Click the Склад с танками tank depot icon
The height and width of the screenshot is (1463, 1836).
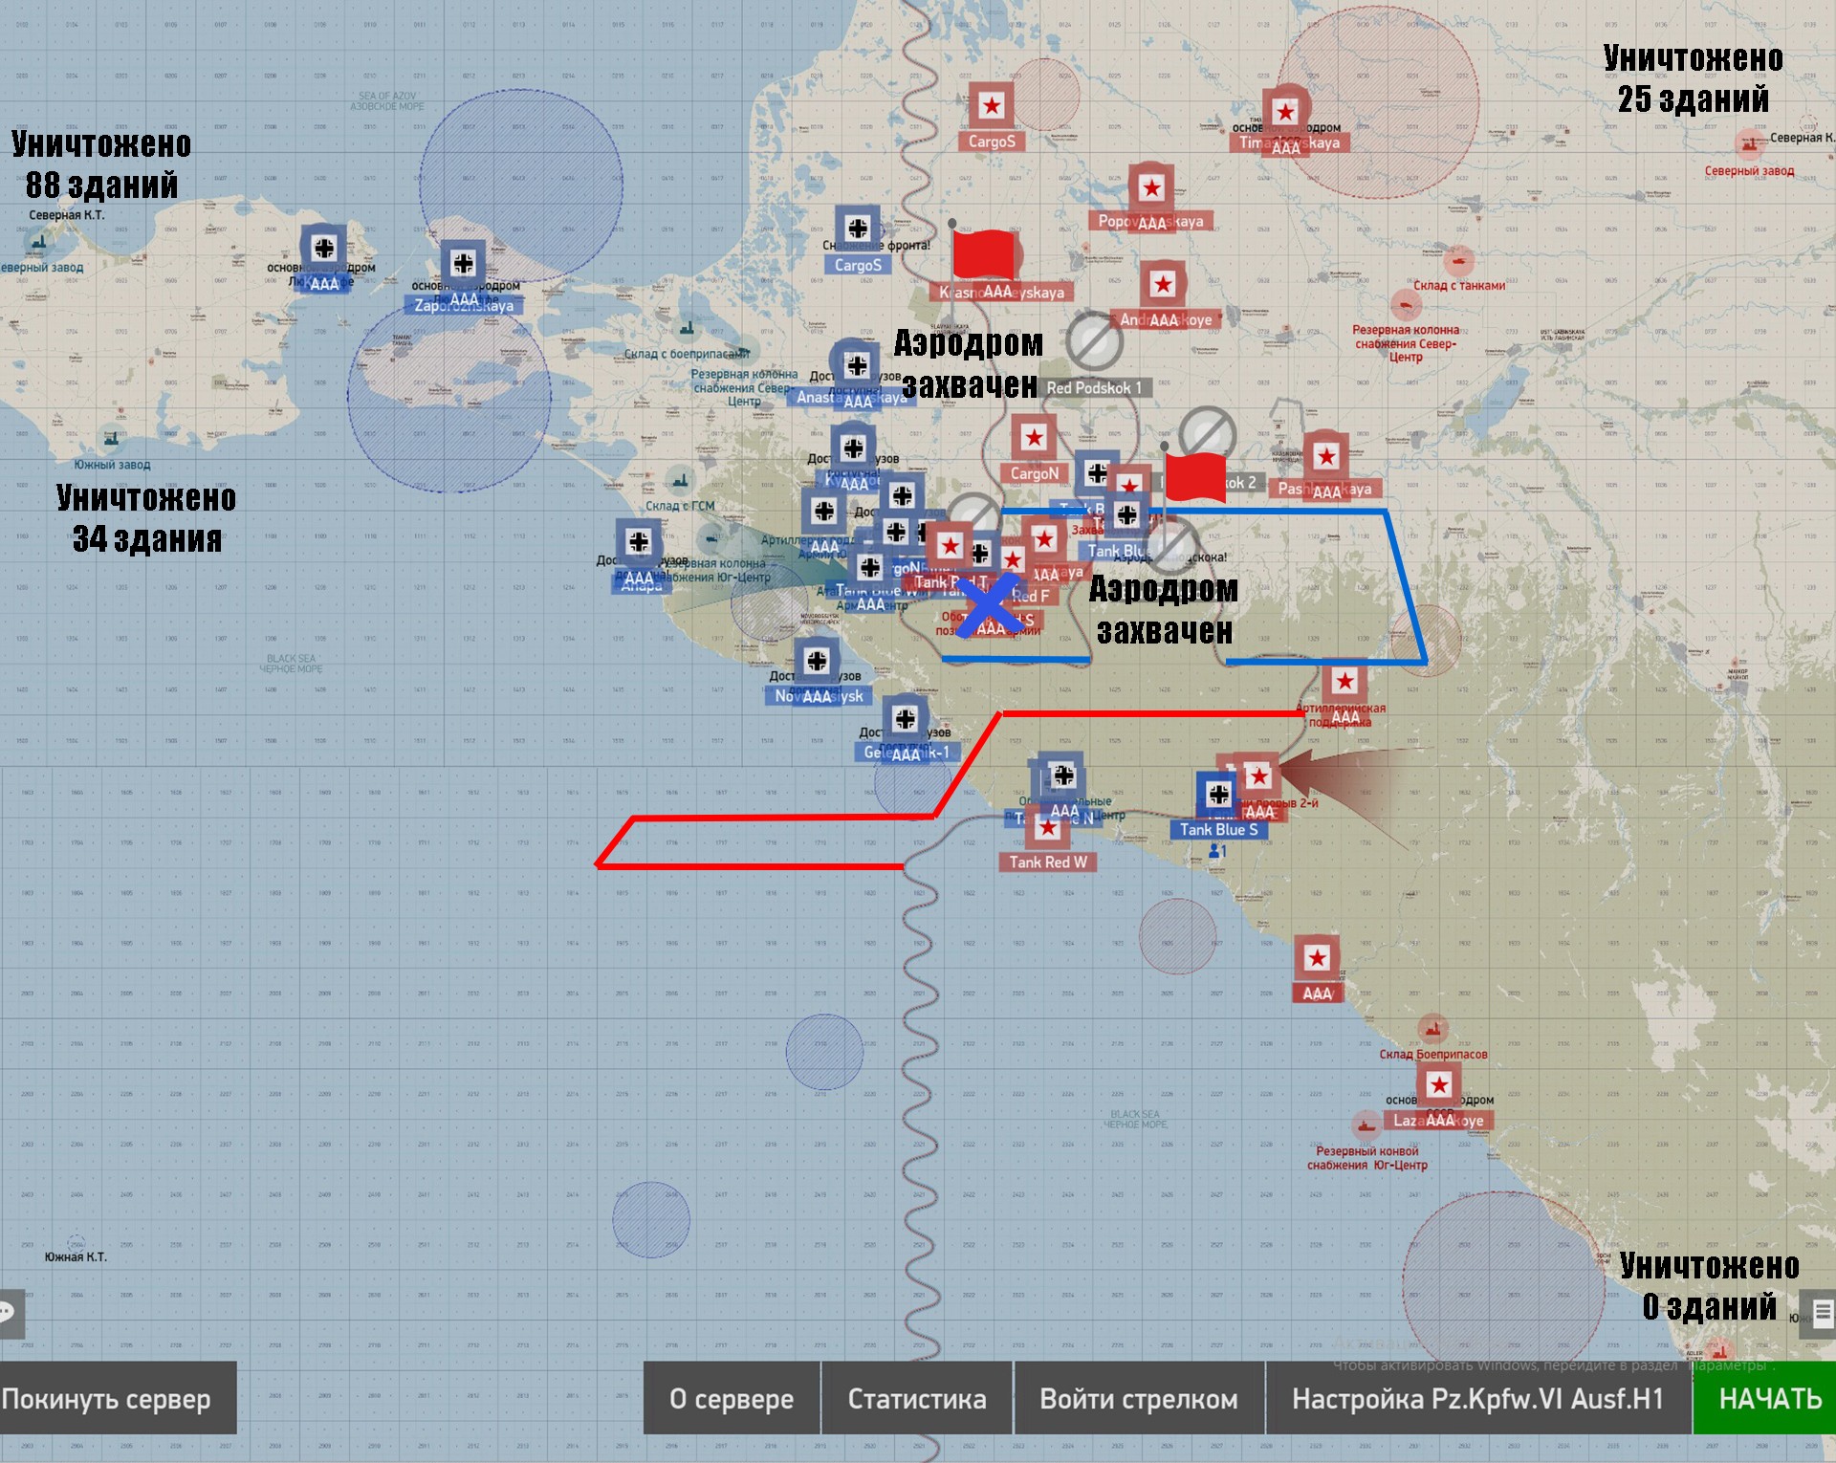pos(1458,260)
